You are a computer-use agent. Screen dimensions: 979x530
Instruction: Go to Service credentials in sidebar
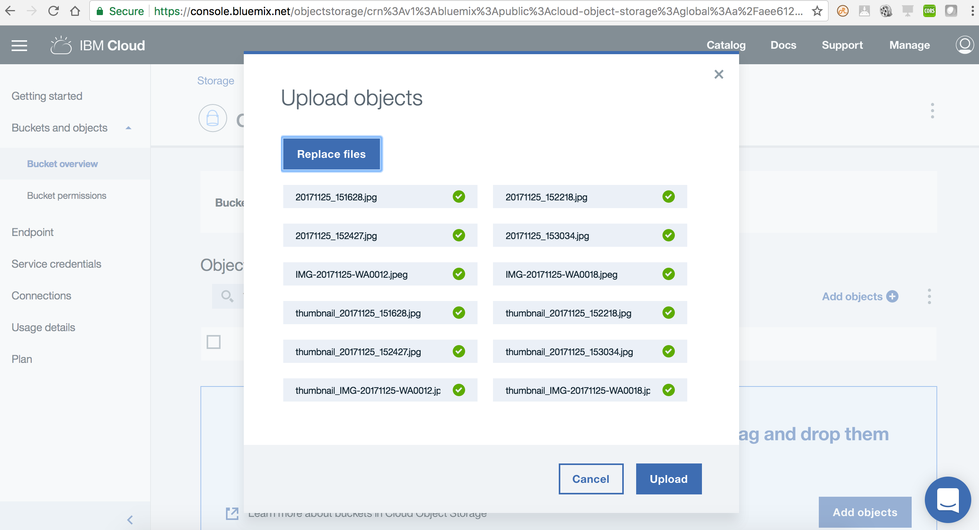click(56, 264)
